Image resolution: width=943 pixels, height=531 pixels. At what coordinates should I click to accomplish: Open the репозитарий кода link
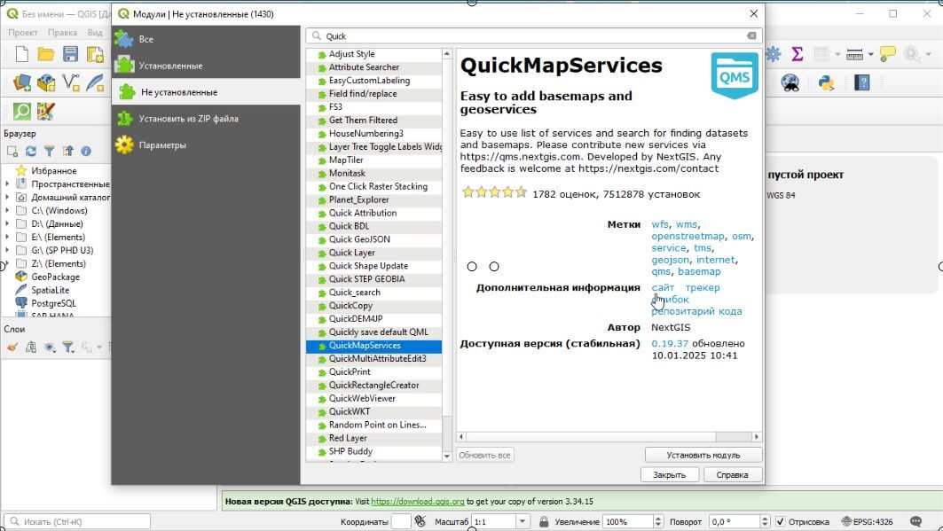coord(696,311)
